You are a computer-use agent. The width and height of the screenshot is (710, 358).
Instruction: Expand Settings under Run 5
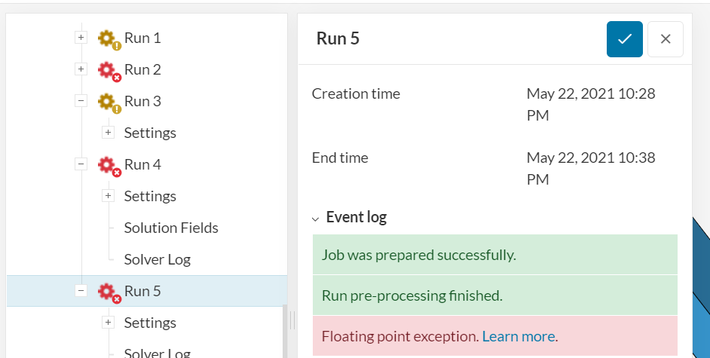pos(108,323)
